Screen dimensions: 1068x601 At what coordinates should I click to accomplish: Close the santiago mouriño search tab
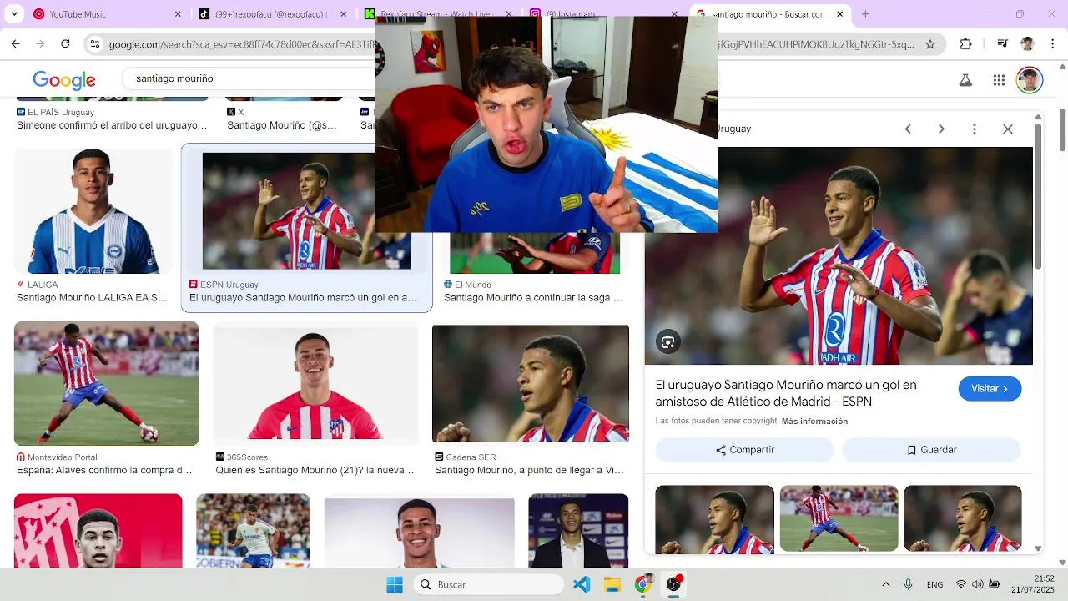840,14
